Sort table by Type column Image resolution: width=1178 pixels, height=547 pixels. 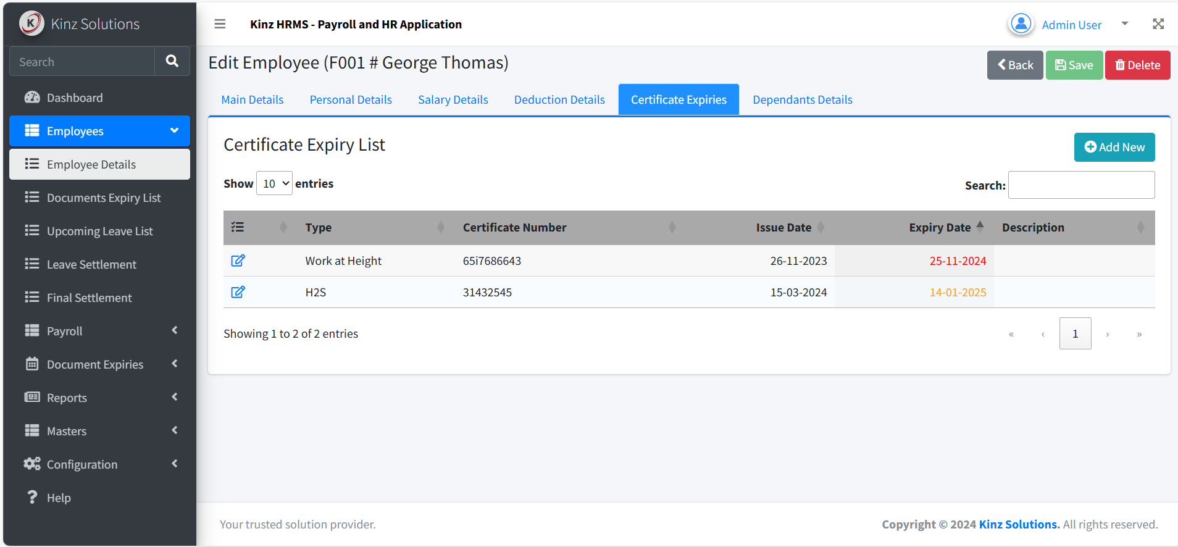[377, 227]
